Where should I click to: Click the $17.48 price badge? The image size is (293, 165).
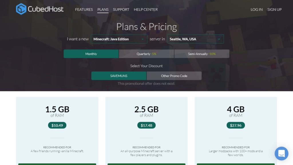146,125
